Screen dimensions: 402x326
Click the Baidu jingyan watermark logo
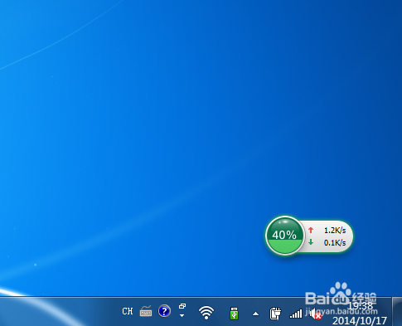[341, 299]
